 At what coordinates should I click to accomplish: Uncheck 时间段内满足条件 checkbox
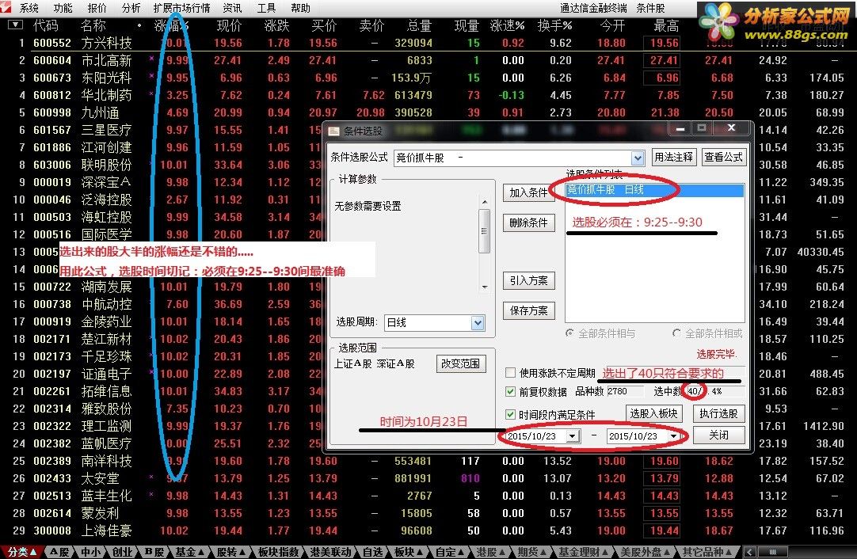point(511,414)
